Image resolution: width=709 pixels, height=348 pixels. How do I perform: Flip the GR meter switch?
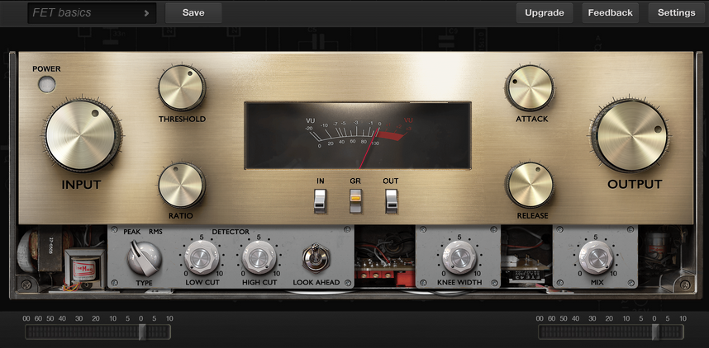coord(355,201)
